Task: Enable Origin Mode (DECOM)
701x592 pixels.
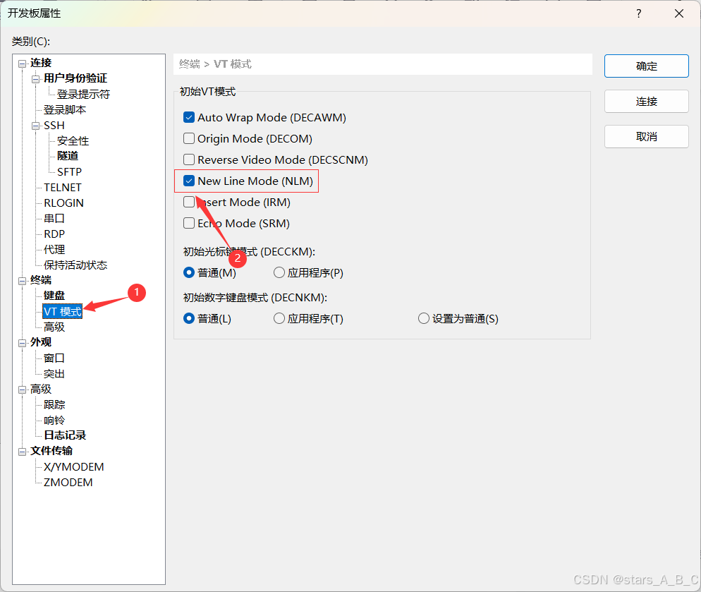Action: 188,138
